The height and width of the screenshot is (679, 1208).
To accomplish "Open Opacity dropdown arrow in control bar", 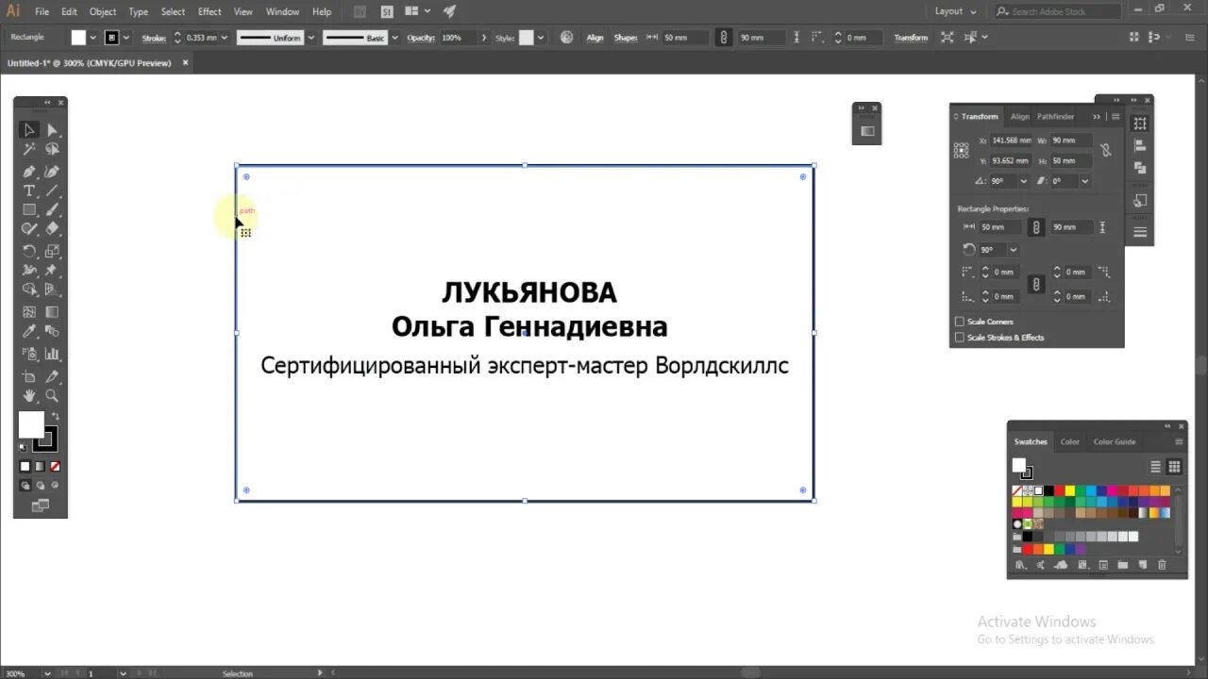I will pos(484,38).
